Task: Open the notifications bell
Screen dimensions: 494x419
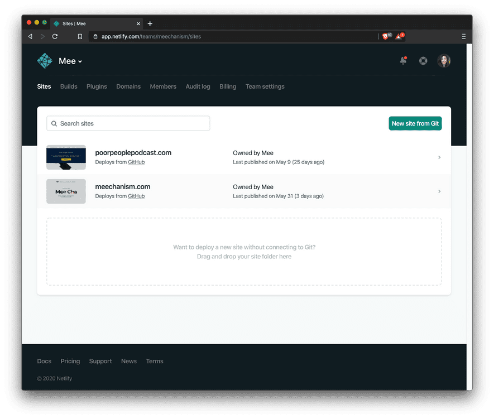Action: coord(403,61)
